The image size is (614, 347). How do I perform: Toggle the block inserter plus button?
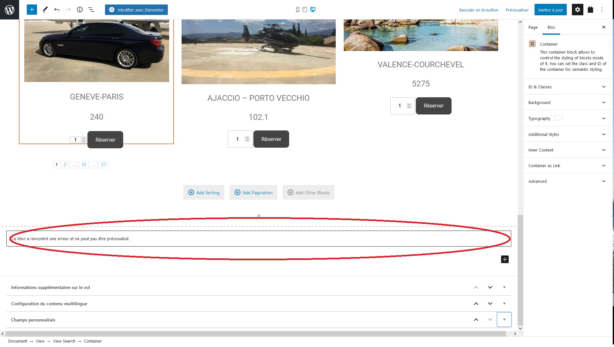tap(32, 10)
